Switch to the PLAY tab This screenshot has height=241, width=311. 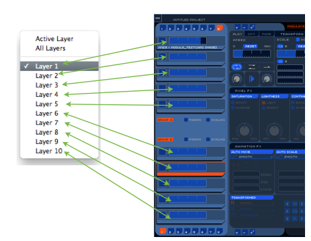(237, 34)
